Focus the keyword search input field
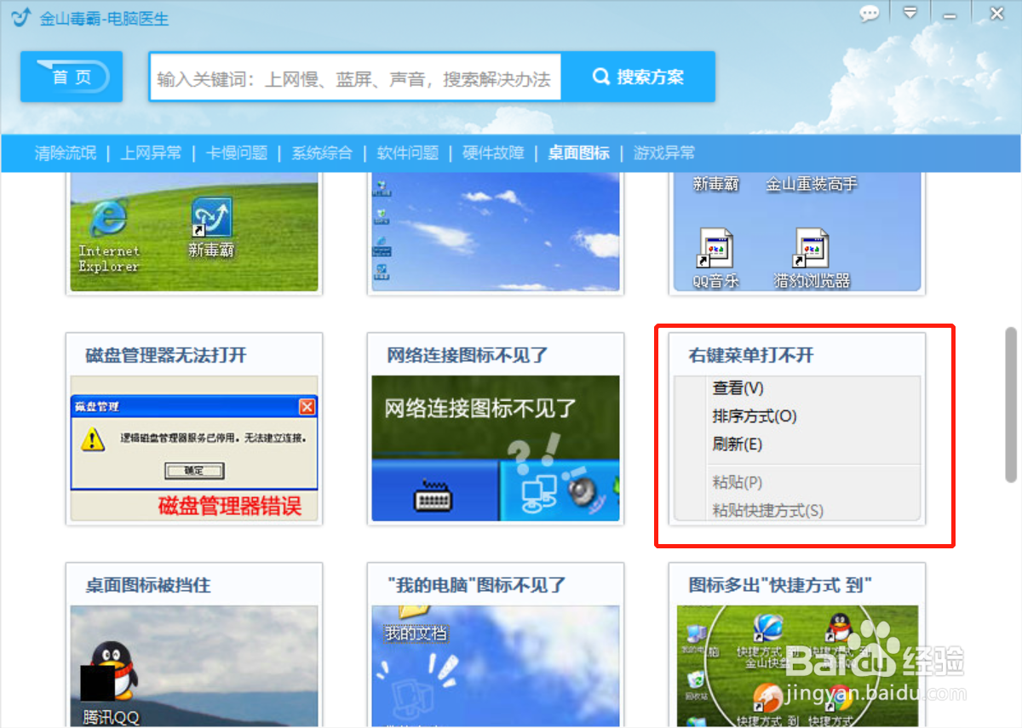Viewport: 1022px width, 728px height. point(355,77)
